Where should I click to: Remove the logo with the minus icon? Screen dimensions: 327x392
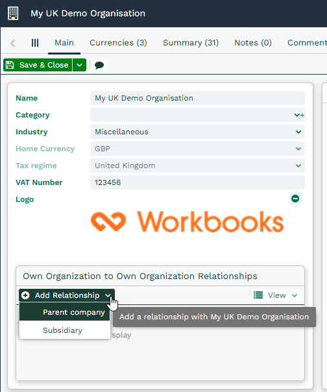tap(295, 199)
